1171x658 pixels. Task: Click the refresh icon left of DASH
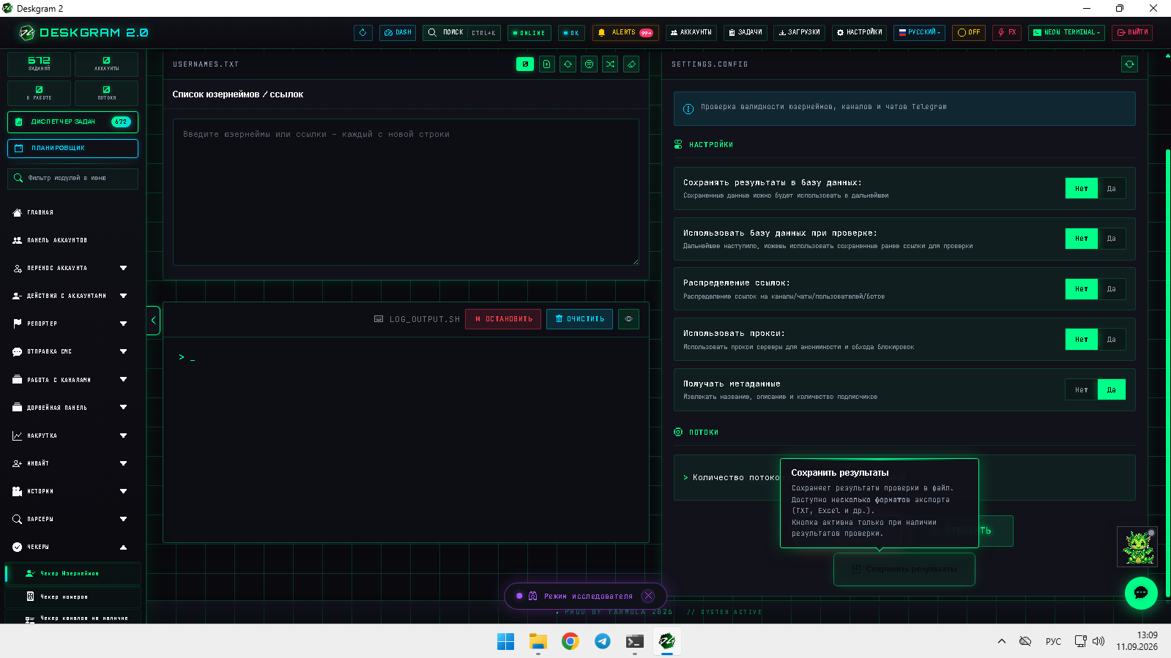coord(363,32)
